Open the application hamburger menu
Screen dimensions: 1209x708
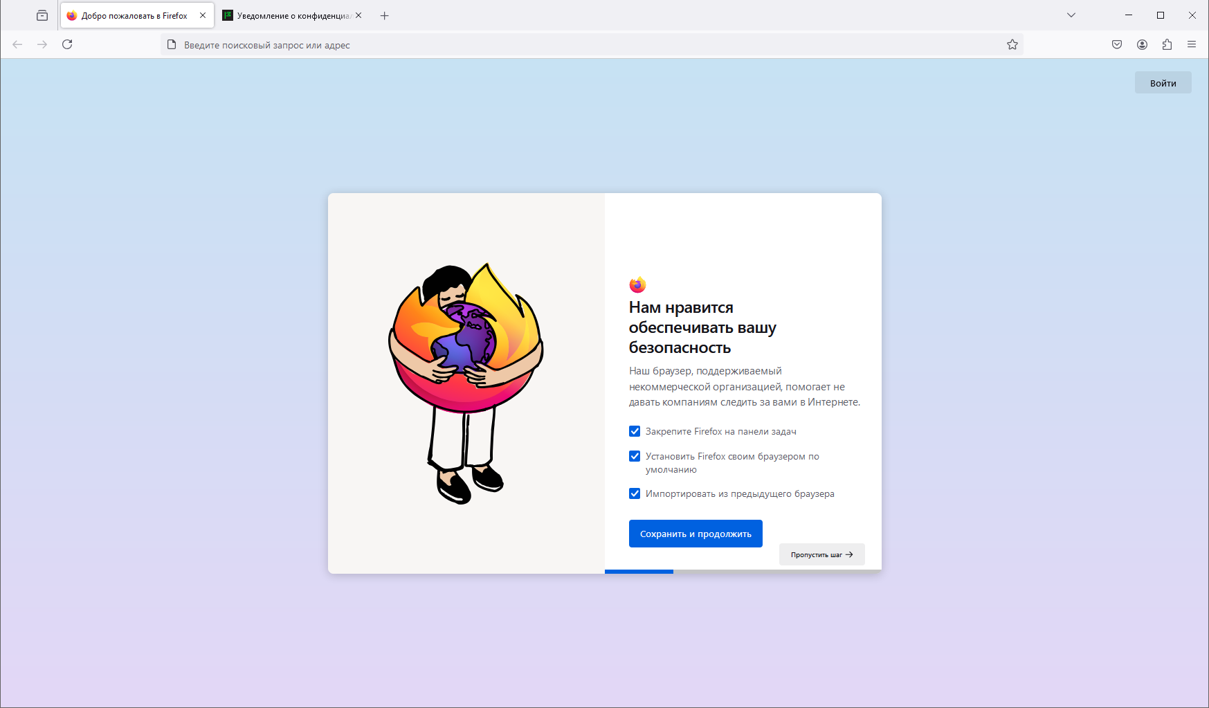[x=1192, y=44]
